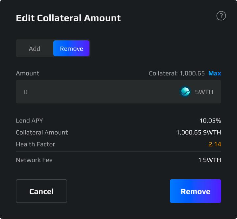Image resolution: width=237 pixels, height=219 pixels.
Task: Confirm with the blue Remove button
Action: pyautogui.click(x=195, y=191)
